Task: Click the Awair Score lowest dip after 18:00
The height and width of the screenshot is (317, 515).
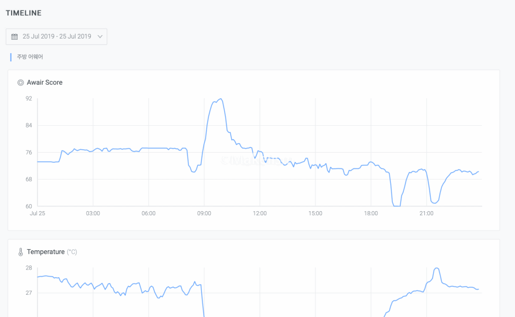Action: tap(397, 206)
